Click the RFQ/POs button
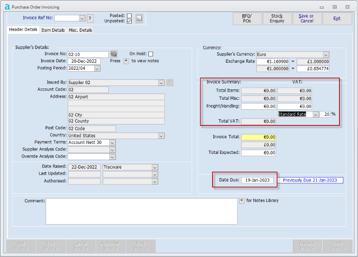Screen dimensions: 358x257 247,19
